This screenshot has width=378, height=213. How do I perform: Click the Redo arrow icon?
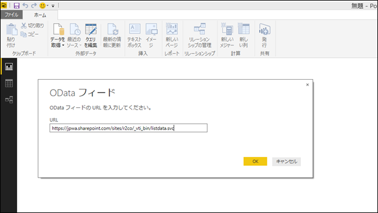[x=34, y=5]
